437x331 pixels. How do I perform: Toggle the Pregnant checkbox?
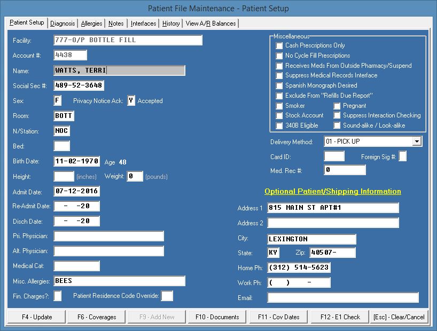pyautogui.click(x=337, y=106)
